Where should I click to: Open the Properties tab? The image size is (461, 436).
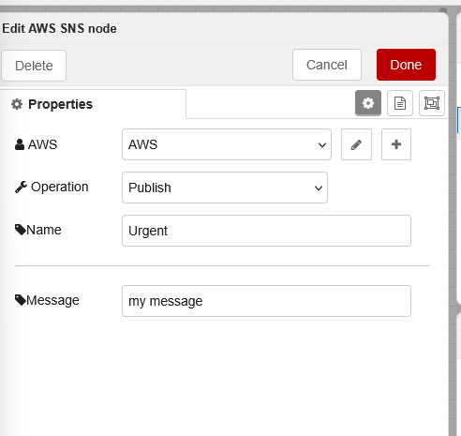pyautogui.click(x=93, y=104)
